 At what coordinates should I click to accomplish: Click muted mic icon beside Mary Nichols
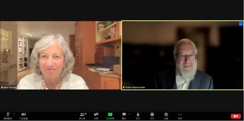[x=2, y=88]
